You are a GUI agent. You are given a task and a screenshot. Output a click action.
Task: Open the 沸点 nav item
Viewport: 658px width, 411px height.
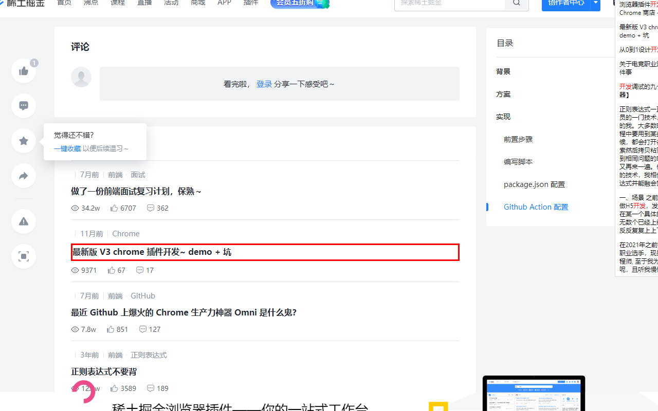pos(91,3)
